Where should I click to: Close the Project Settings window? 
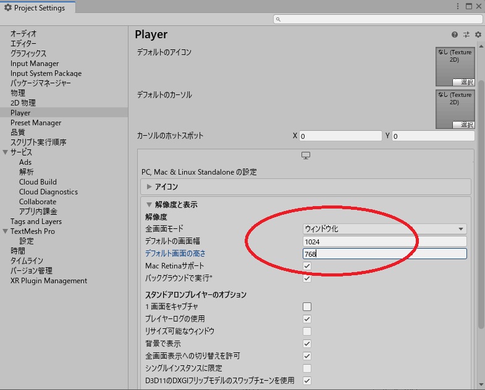479,6
